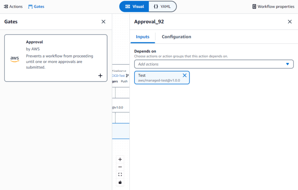Click the CICD-Test source link

pos(118,76)
